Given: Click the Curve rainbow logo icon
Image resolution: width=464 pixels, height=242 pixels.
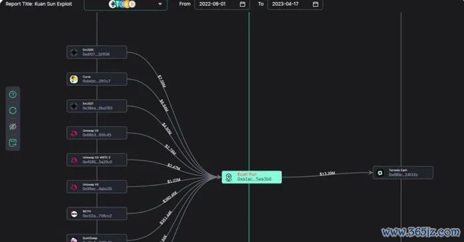Looking at the screenshot, I should coord(74,79).
